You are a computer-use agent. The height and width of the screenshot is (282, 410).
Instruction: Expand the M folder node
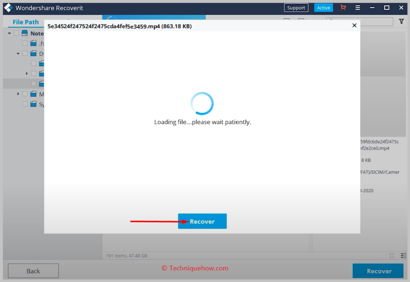(x=18, y=93)
